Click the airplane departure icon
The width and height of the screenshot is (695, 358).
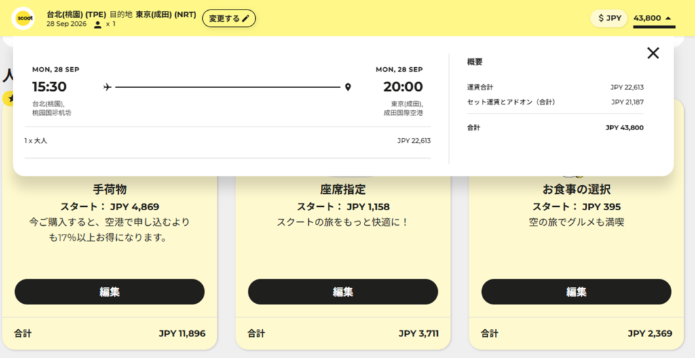click(x=107, y=87)
